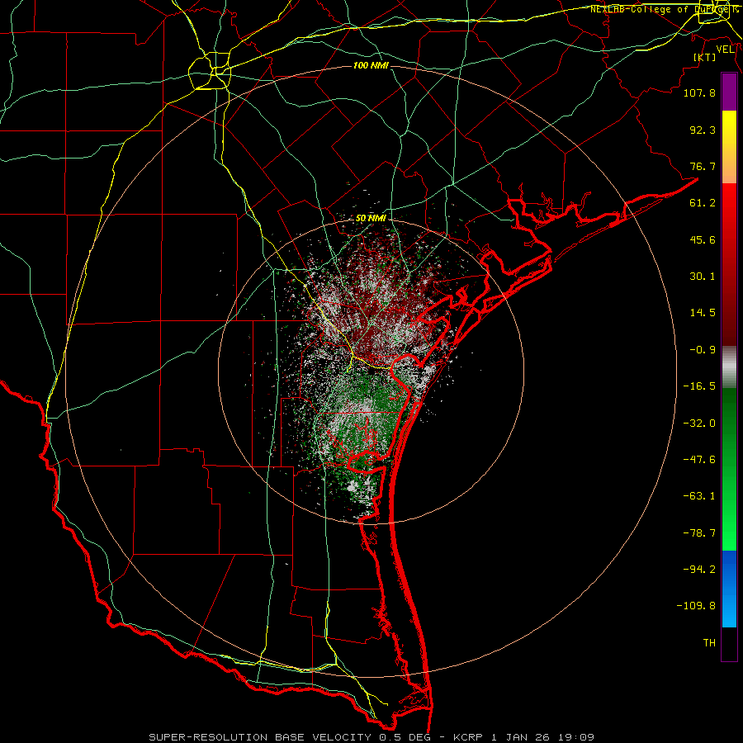Image resolution: width=743 pixels, height=743 pixels.
Task: Click the TH legend label
Action: click(x=709, y=643)
